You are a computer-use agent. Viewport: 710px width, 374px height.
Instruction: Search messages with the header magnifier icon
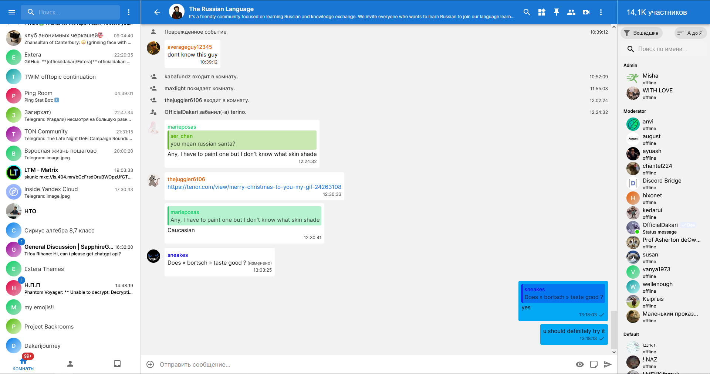527,12
